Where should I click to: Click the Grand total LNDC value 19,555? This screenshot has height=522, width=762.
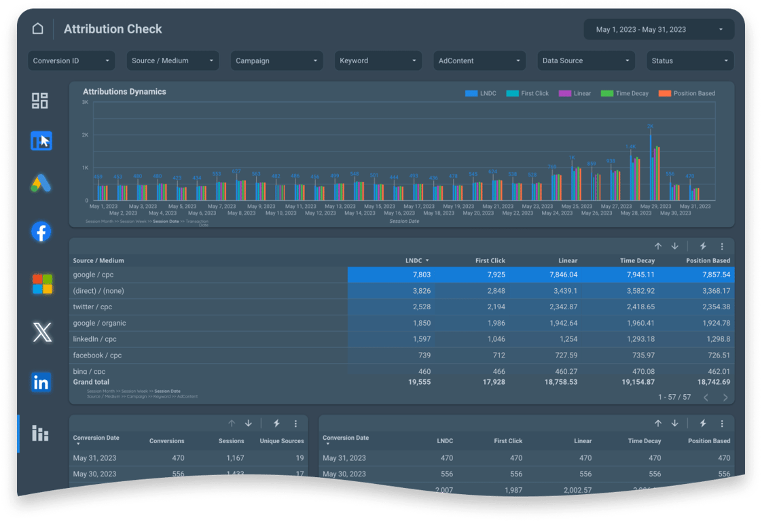point(419,383)
